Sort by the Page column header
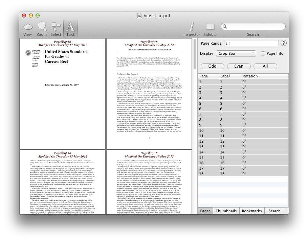The image size is (308, 241). [208, 76]
